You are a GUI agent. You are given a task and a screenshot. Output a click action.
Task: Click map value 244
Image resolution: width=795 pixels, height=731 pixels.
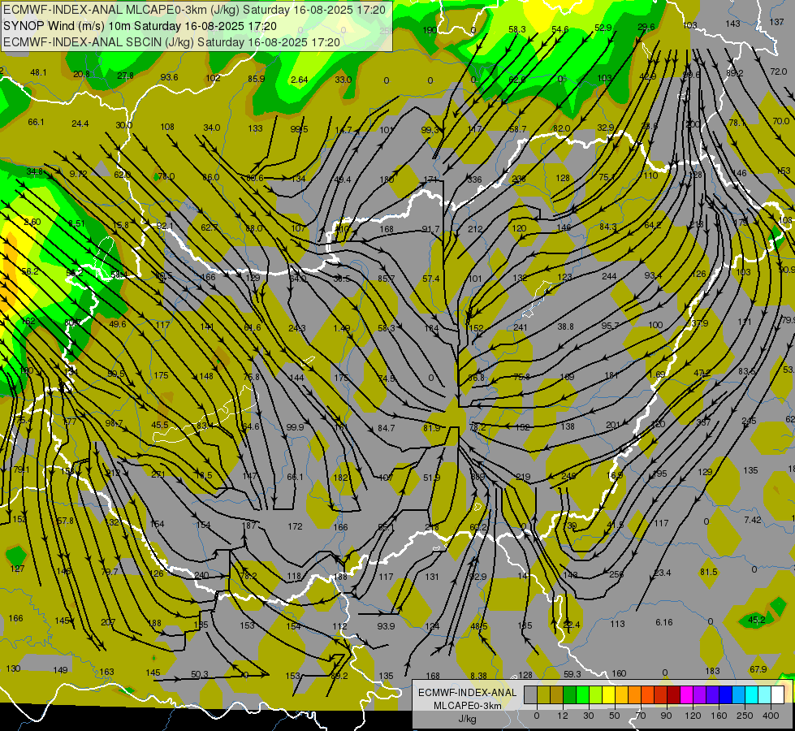click(609, 276)
